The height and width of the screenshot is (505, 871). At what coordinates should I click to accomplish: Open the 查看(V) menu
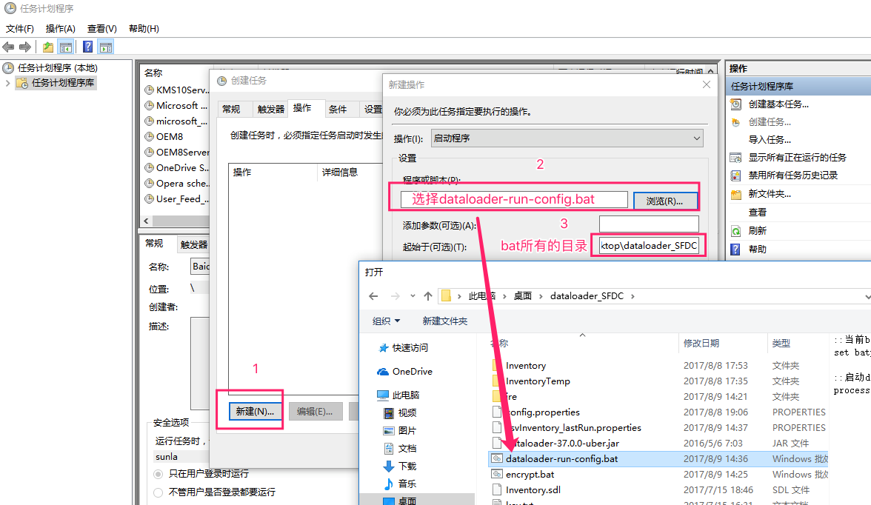[101, 28]
